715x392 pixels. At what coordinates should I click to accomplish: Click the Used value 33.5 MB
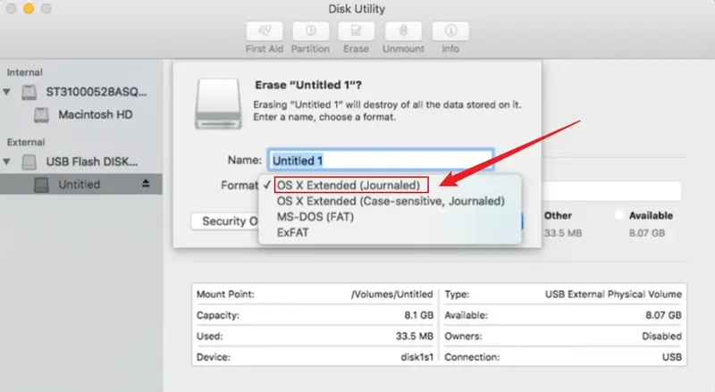[x=415, y=337]
